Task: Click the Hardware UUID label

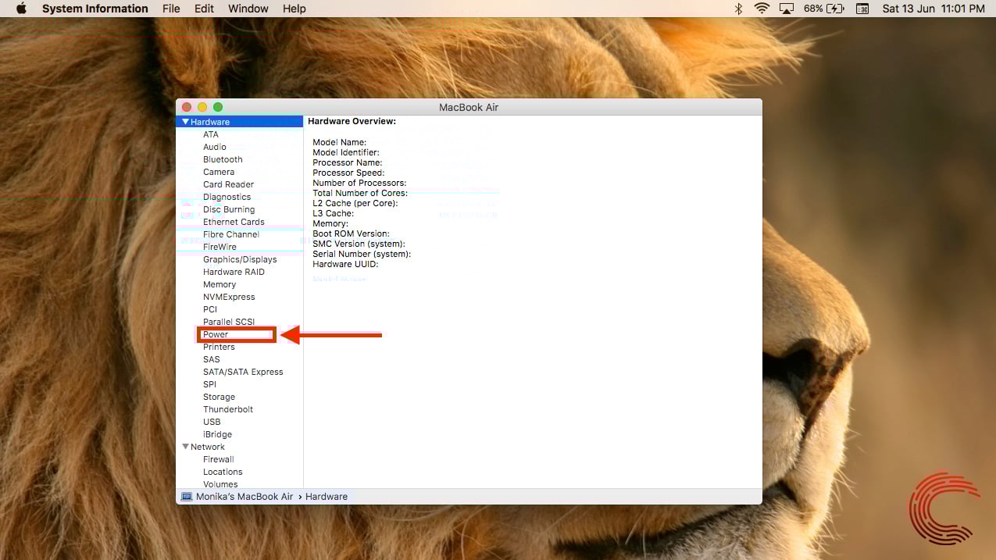Action: 345,264
